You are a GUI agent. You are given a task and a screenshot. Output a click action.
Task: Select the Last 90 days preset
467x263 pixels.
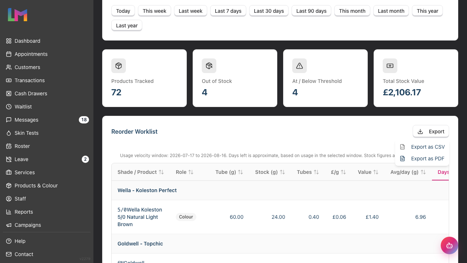click(311, 11)
